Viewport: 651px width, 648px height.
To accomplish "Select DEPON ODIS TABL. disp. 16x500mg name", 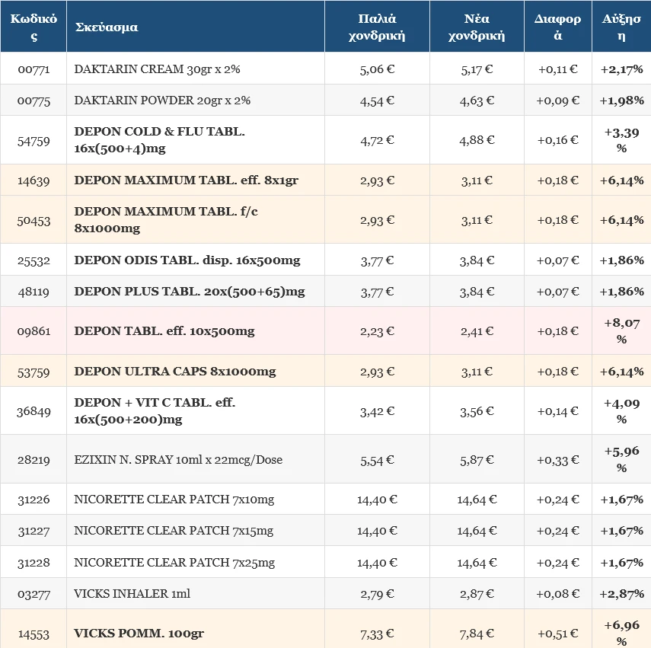I will point(187,260).
